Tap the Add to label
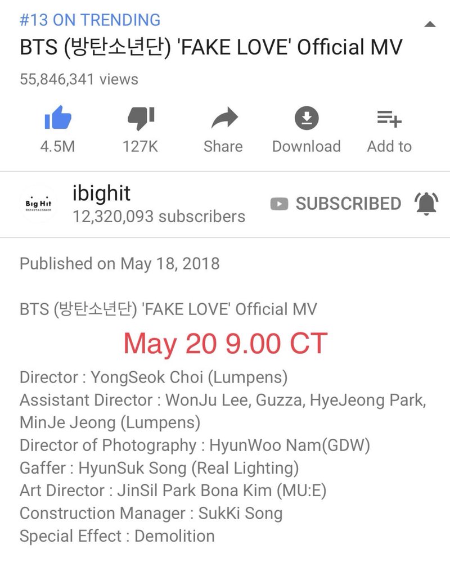The height and width of the screenshot is (576, 450). (x=389, y=147)
